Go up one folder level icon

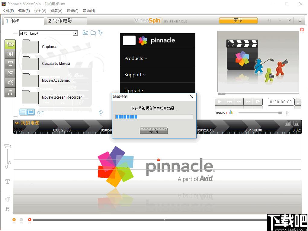click(x=85, y=33)
